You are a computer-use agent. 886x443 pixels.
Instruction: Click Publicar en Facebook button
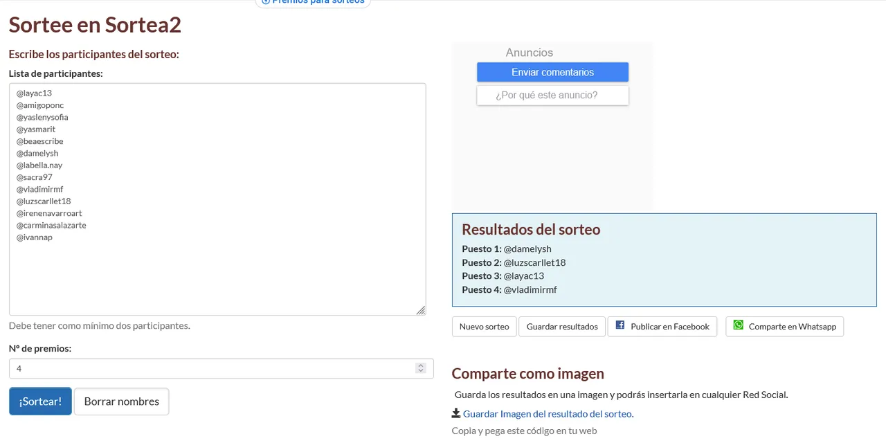click(663, 327)
